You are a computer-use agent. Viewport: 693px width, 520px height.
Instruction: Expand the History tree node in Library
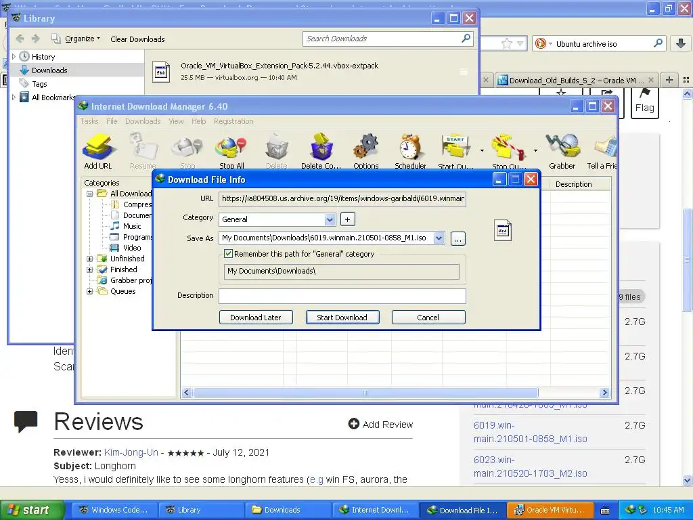click(x=14, y=57)
